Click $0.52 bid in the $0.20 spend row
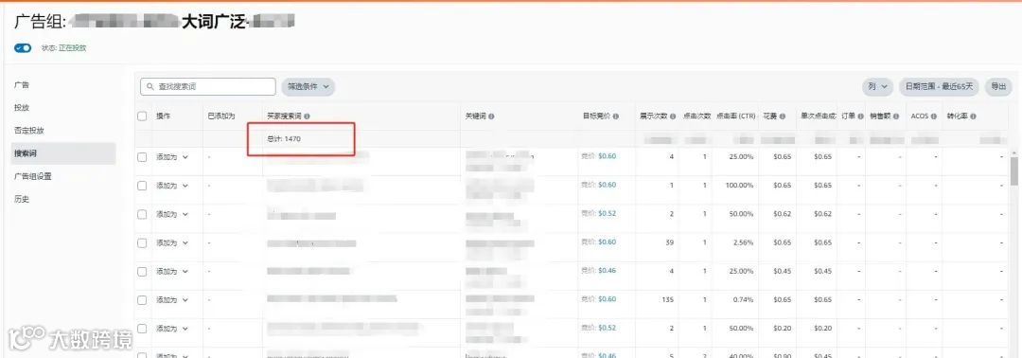 tap(607, 328)
